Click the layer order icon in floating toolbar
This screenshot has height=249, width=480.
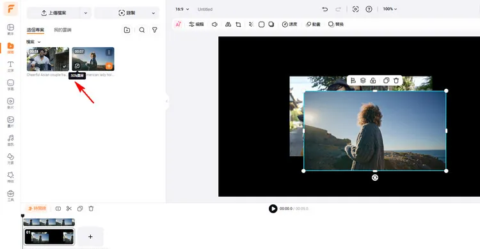(x=363, y=80)
